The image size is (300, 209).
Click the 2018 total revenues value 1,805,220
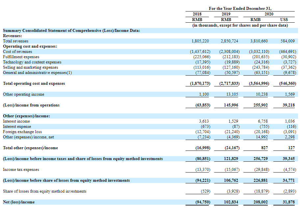tap(200, 41)
